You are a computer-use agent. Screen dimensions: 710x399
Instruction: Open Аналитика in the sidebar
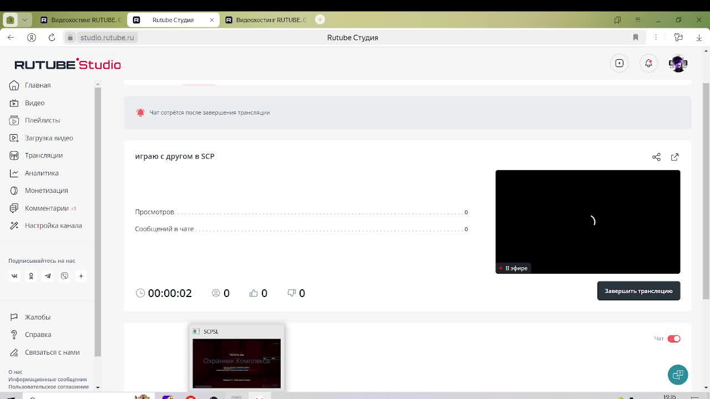click(42, 173)
